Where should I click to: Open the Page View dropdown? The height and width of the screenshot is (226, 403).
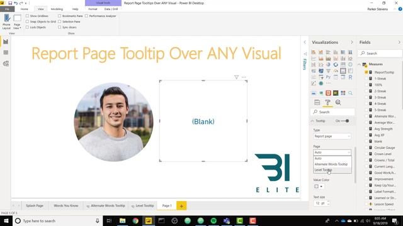pos(17,22)
